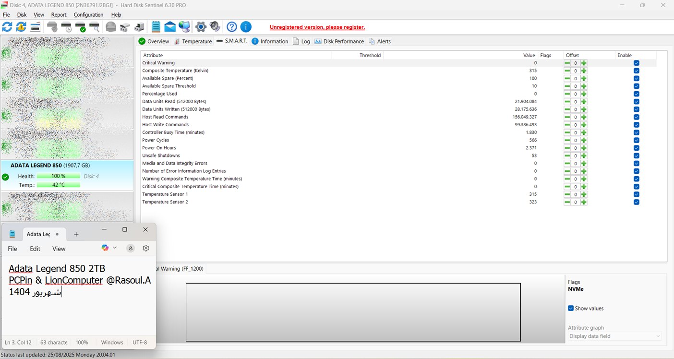Uncheck Enable for Critical Warning row
674x359 pixels.
(636, 63)
